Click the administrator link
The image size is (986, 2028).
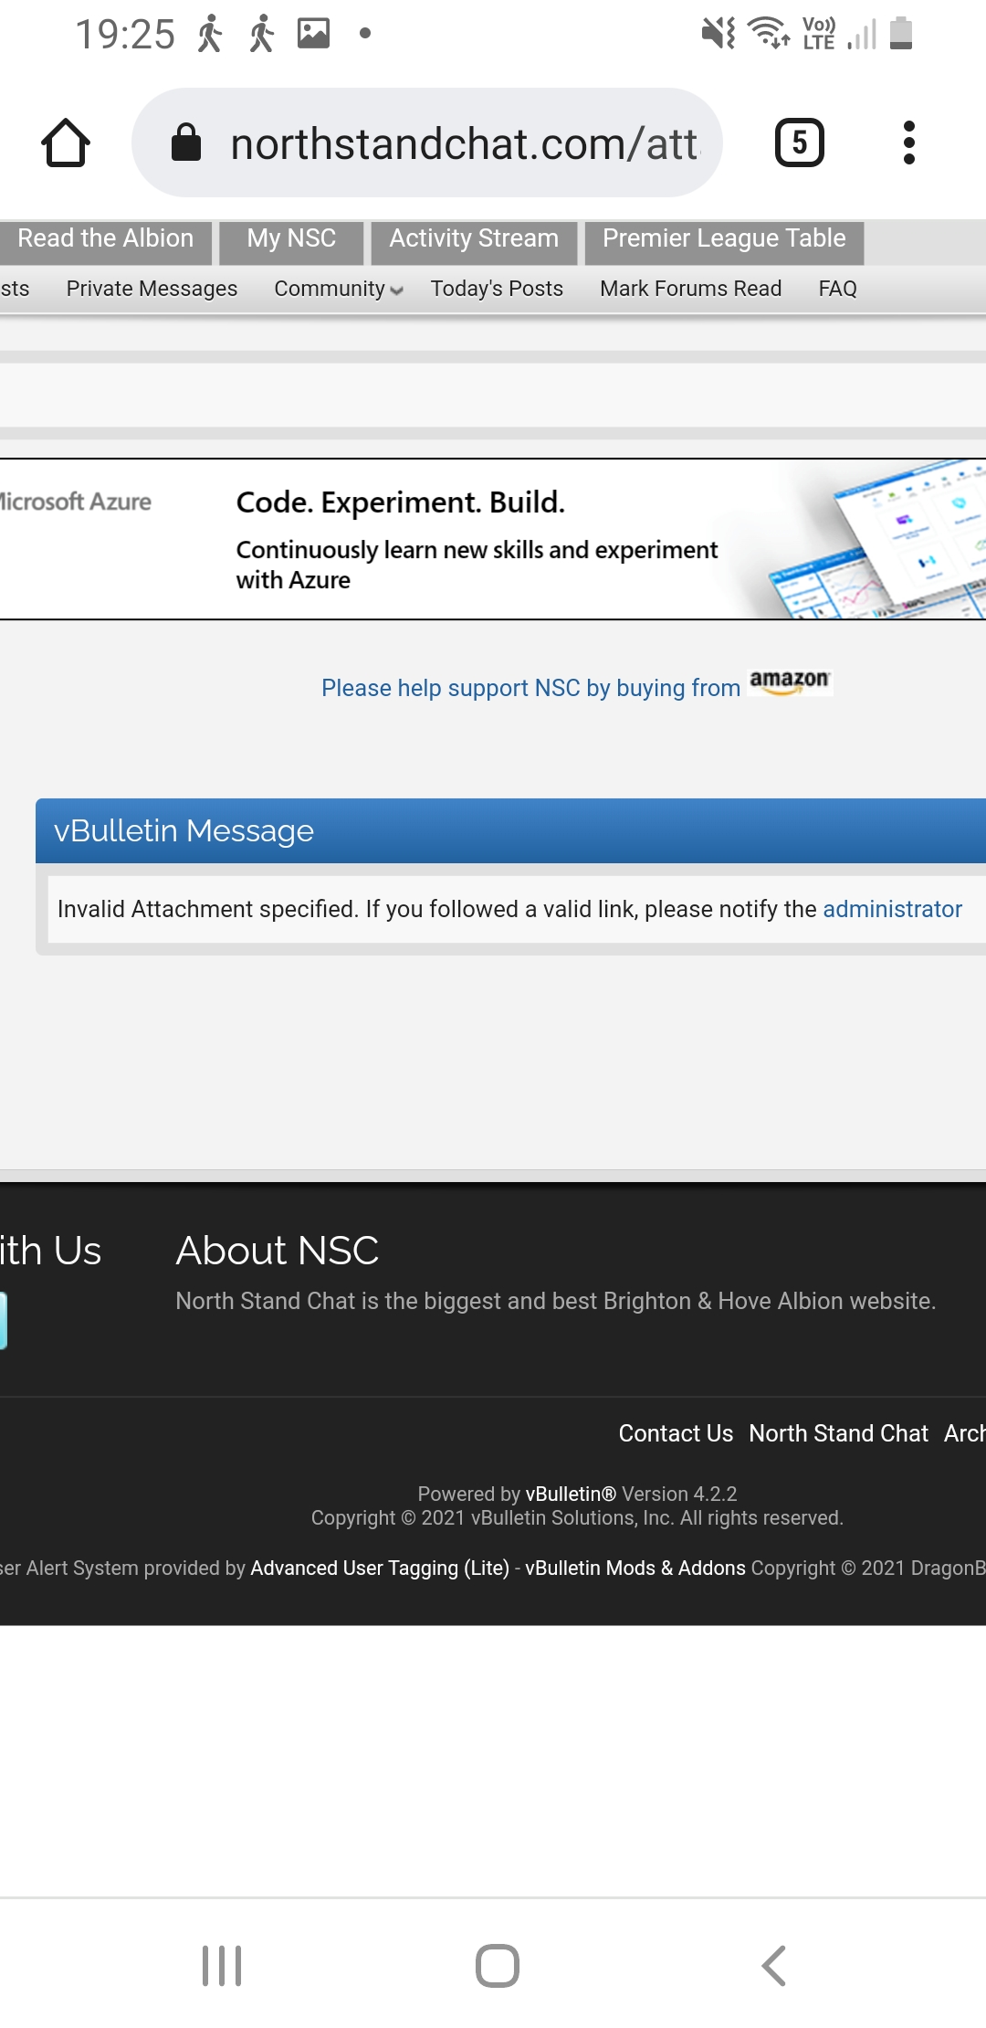(892, 909)
